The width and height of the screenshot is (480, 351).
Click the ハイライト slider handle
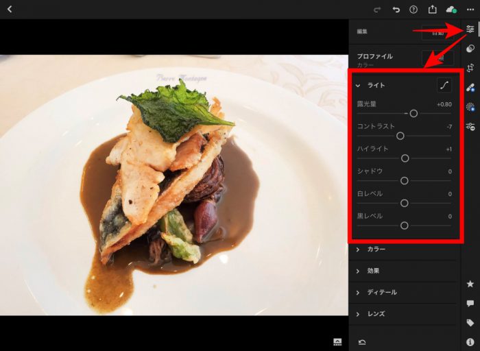click(x=405, y=158)
